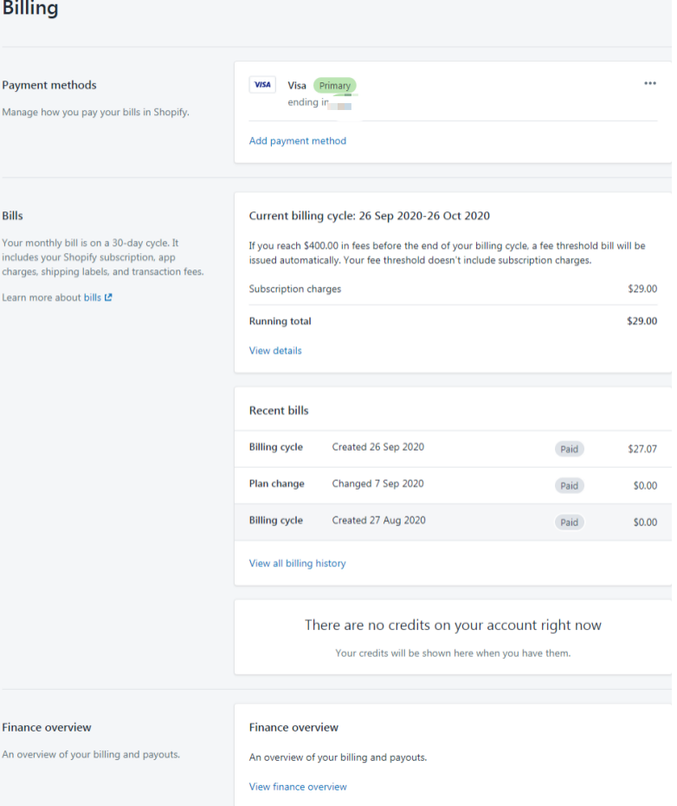
Task: Click the Subscription charges line item
Action: [295, 289]
